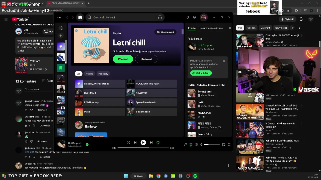Switch to Fronta tab
Viewport: 321px width, 180px height.
click(192, 28)
